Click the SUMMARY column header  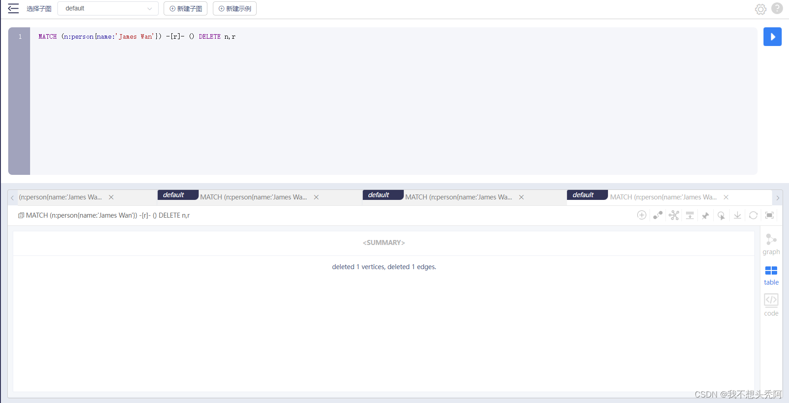[x=384, y=243]
